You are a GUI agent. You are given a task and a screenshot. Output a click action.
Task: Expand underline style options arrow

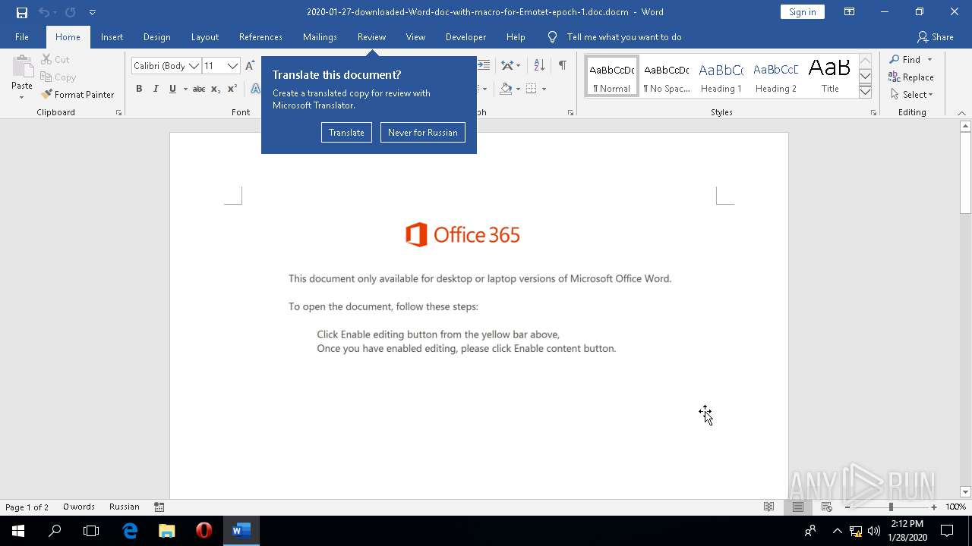[185, 89]
